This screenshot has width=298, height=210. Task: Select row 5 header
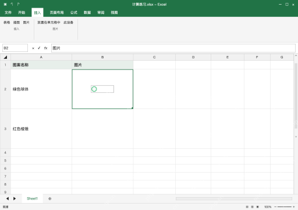click(x=5, y=160)
